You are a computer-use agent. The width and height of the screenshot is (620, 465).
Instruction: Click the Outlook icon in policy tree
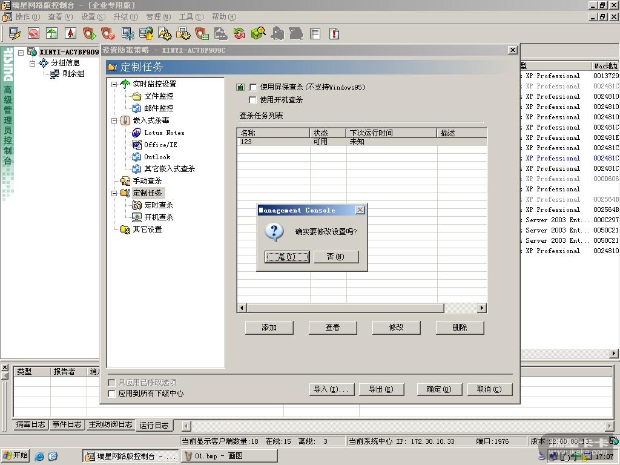[x=136, y=157]
